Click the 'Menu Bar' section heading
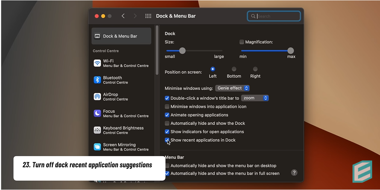The image size is (380, 190). coord(175,157)
